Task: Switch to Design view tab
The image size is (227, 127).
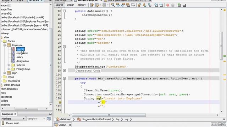Action: (71, 5)
